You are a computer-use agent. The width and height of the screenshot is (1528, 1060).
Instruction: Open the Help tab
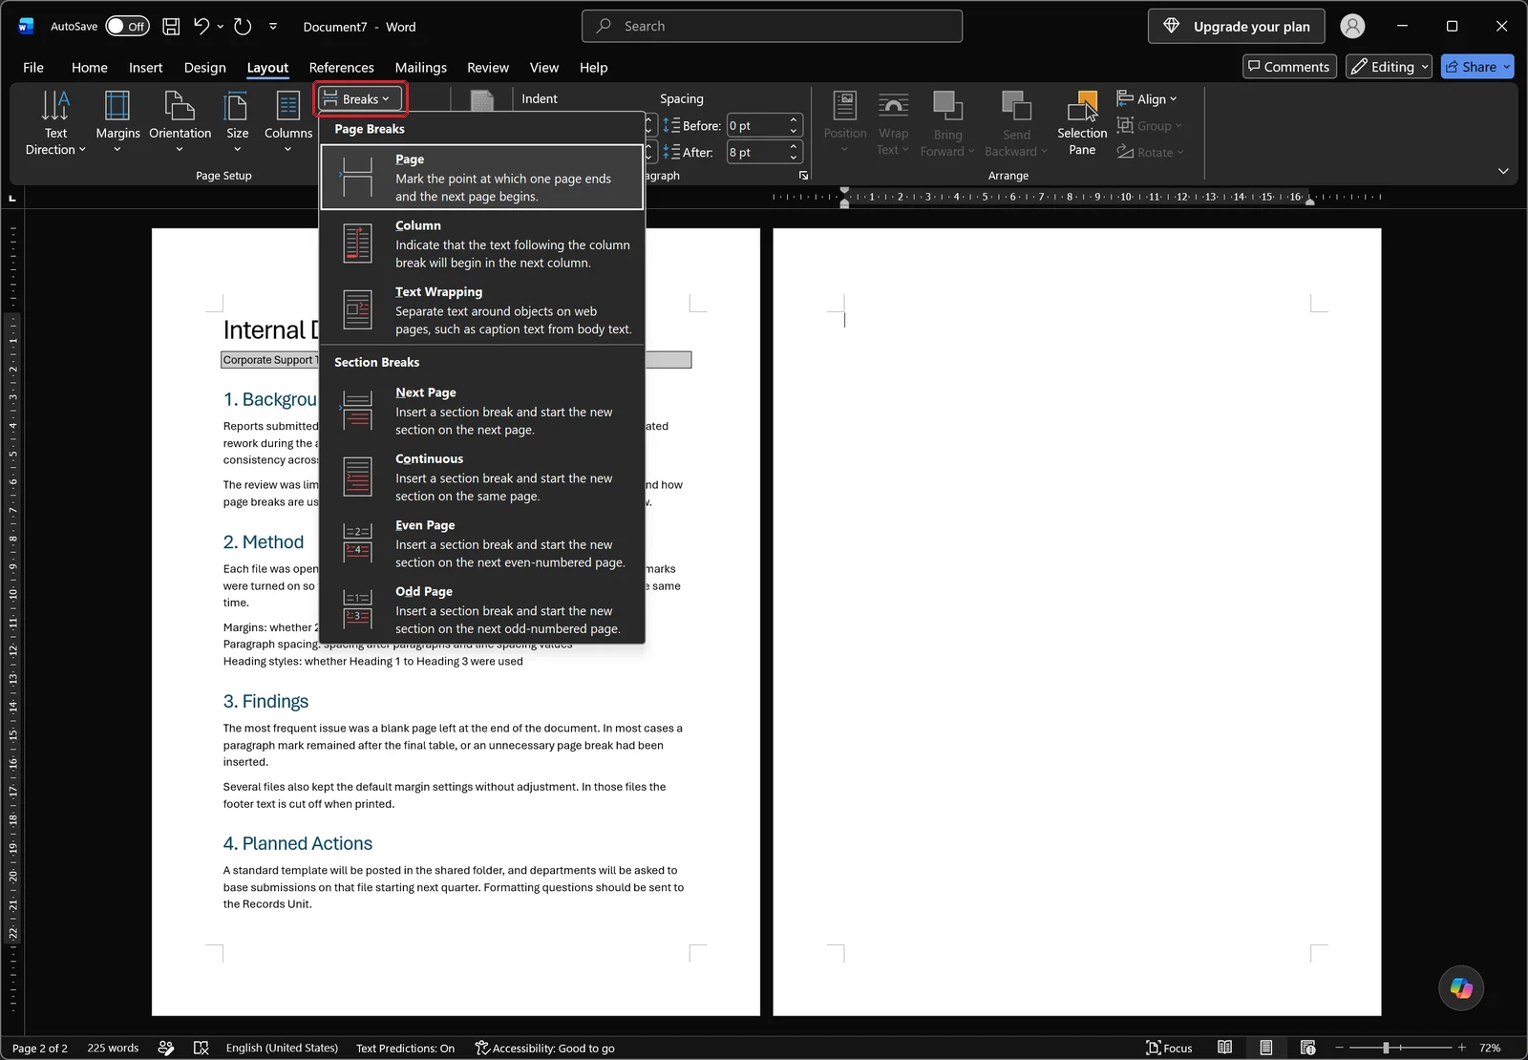coord(593,67)
